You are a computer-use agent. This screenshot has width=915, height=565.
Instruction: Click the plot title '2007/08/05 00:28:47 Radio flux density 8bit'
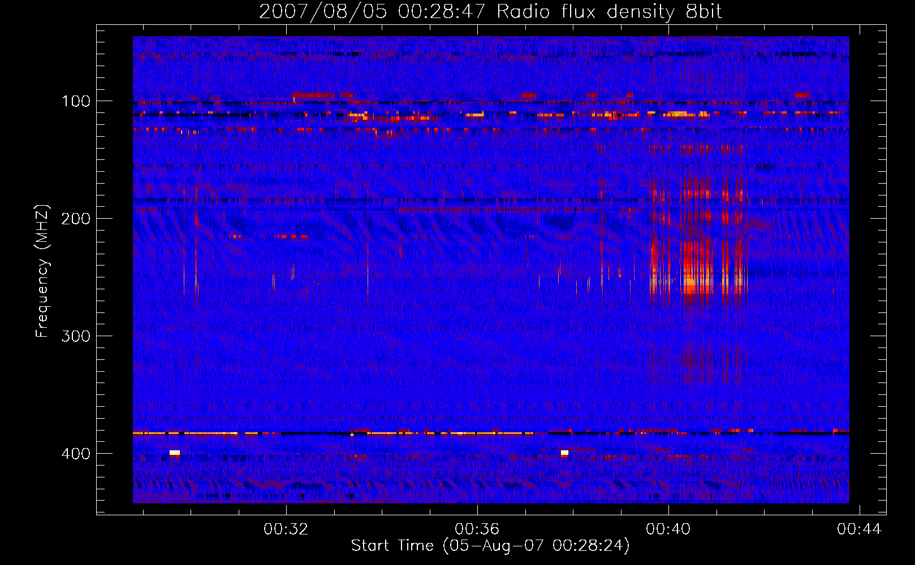coord(490,11)
